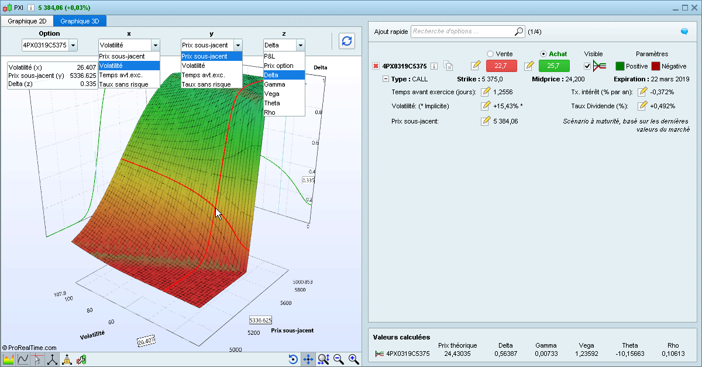Image resolution: width=702 pixels, height=367 pixels.
Task: Refresh the 3D graph with the circular arrows
Action: point(346,41)
